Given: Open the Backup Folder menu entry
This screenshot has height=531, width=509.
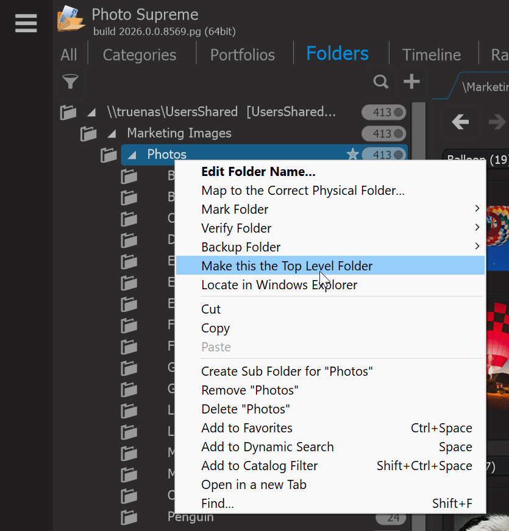Looking at the screenshot, I should [x=330, y=247].
